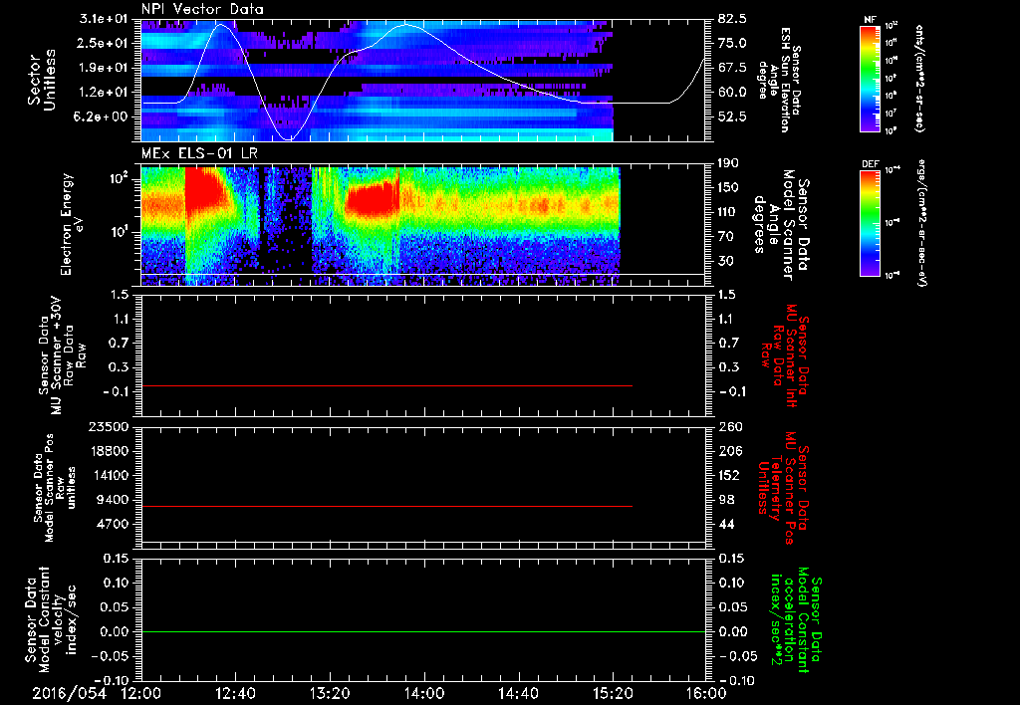Click the MEx ELS-01 LR panel title
Image resolution: width=1020 pixels, height=705 pixels.
pyautogui.click(x=198, y=154)
